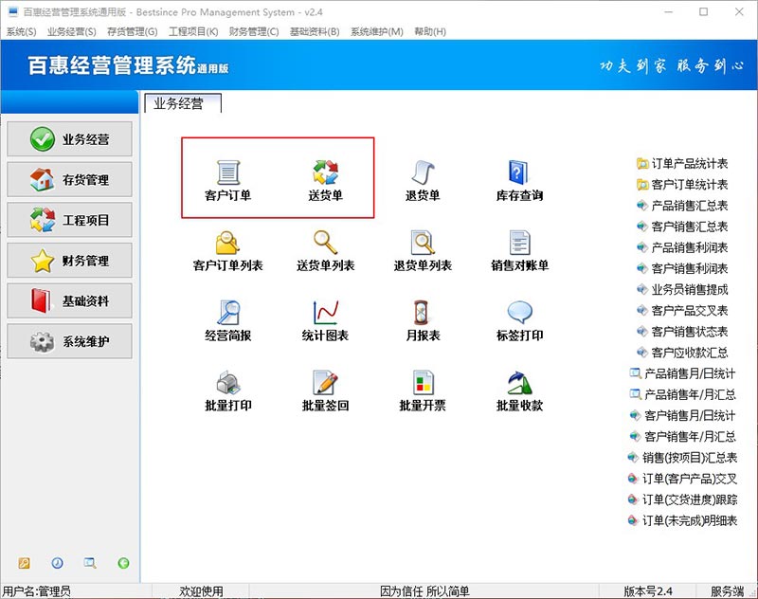This screenshot has height=599, width=758.
Task: Open the 批量开票 icon
Action: pos(423,382)
